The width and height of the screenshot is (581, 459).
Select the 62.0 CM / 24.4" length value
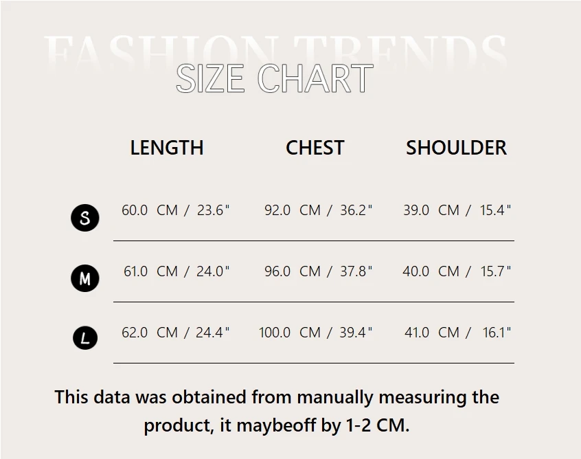pyautogui.click(x=175, y=333)
